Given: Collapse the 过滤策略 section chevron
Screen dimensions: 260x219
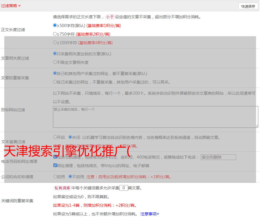Looking at the screenshot, I should coord(19,6).
